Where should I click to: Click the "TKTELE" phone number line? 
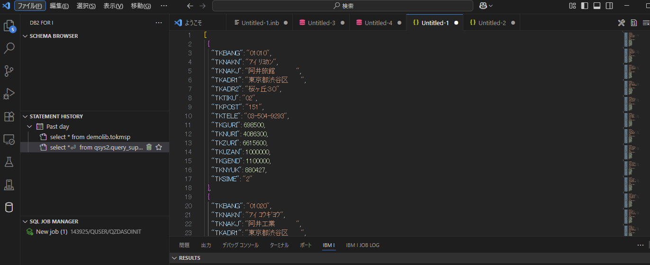click(x=250, y=116)
